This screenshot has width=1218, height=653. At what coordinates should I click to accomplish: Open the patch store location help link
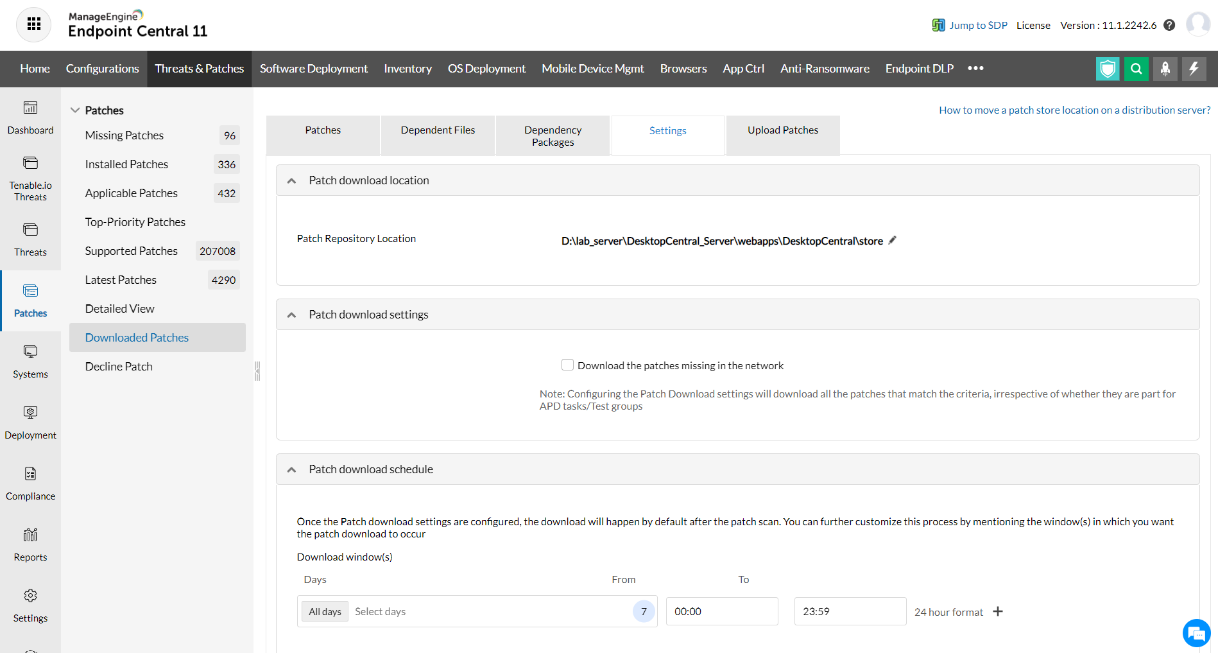pyautogui.click(x=1074, y=110)
